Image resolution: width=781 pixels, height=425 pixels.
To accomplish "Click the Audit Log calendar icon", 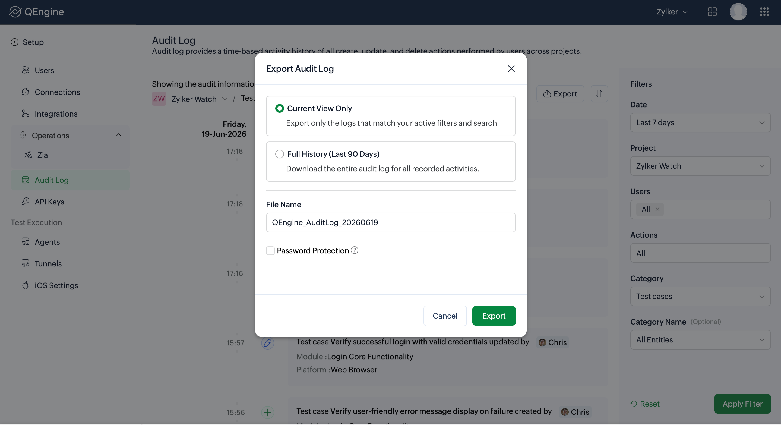I will 26,180.
